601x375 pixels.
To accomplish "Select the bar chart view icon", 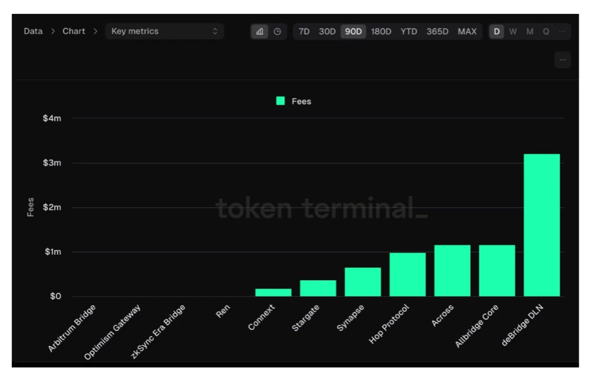I will click(x=260, y=32).
